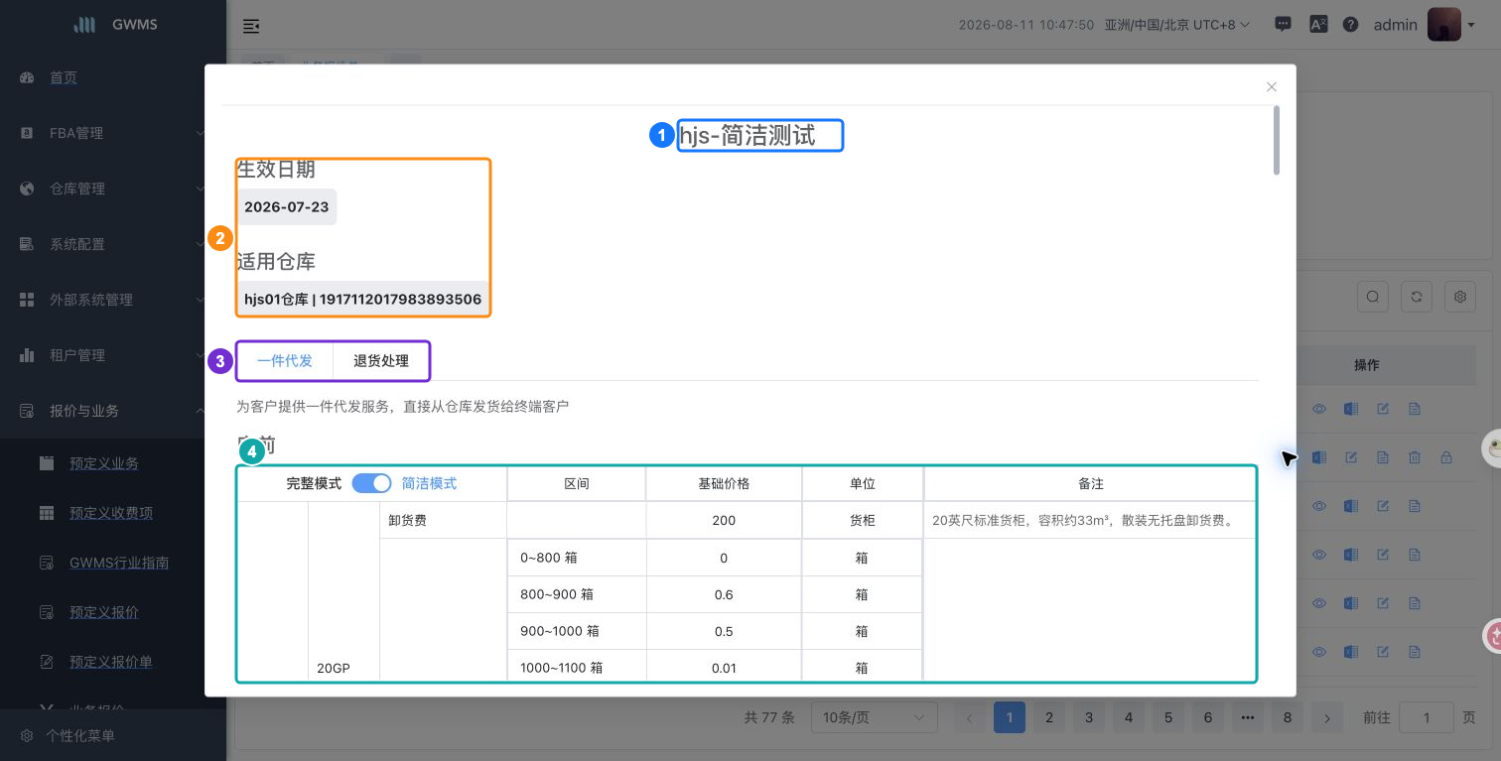
Task: Click the GWMS logo in sidebar
Action: (84, 25)
